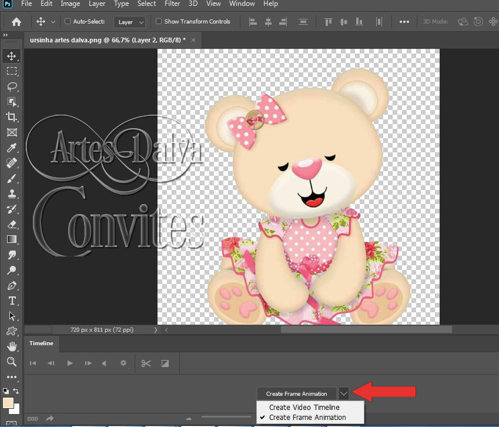The width and height of the screenshot is (499, 427).
Task: Select the Smudge tool
Action: point(12,255)
